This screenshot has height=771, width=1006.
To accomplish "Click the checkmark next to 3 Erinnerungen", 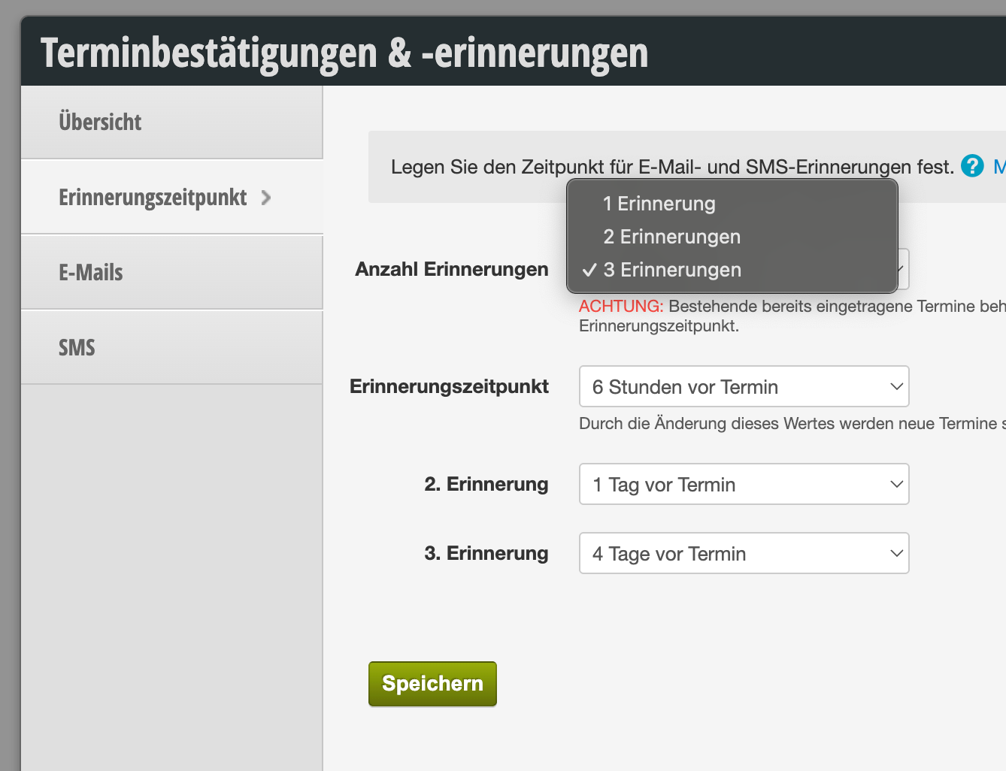I will point(589,271).
